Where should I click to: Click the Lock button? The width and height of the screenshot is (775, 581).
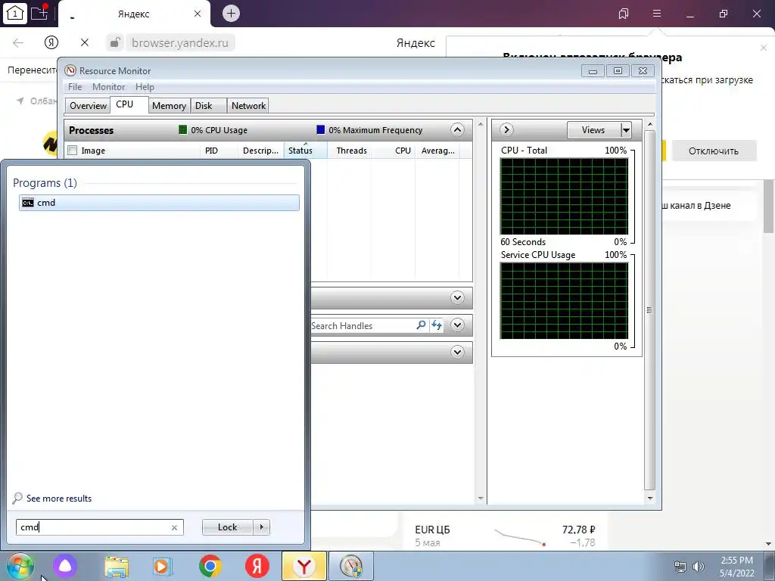(x=228, y=527)
